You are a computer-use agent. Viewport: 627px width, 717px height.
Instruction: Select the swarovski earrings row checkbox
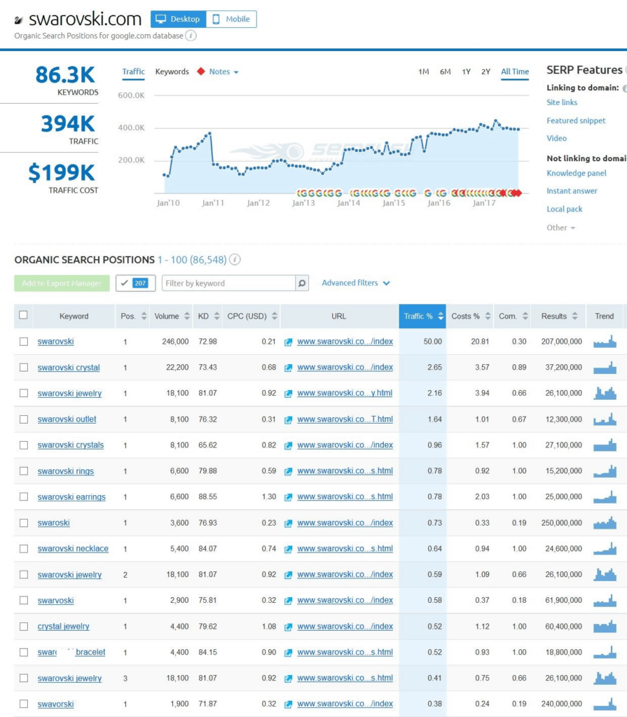click(x=24, y=497)
